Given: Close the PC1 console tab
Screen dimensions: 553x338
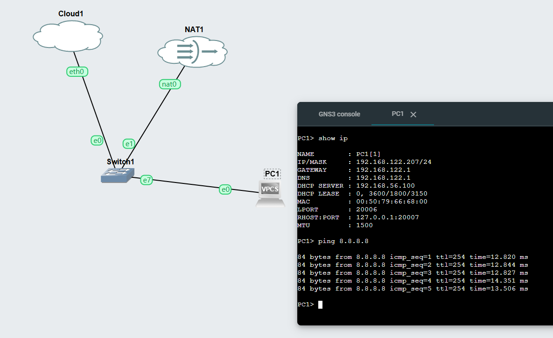Looking at the screenshot, I should tap(413, 115).
